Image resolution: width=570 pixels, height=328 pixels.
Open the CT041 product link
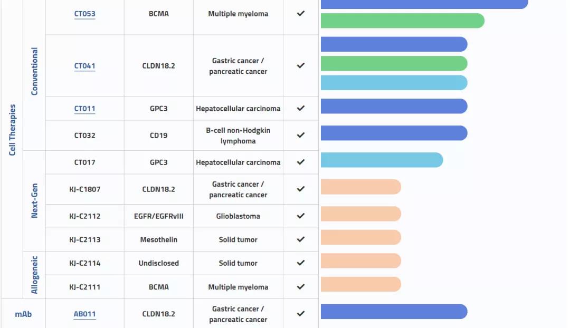pos(84,66)
